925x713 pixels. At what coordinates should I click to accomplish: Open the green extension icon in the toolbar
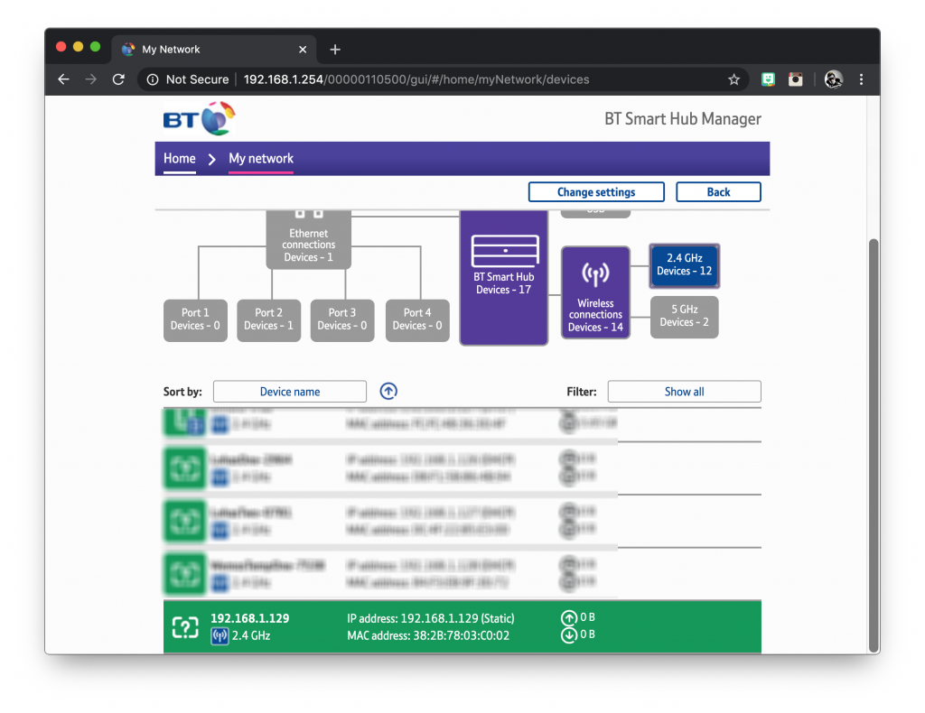point(768,79)
